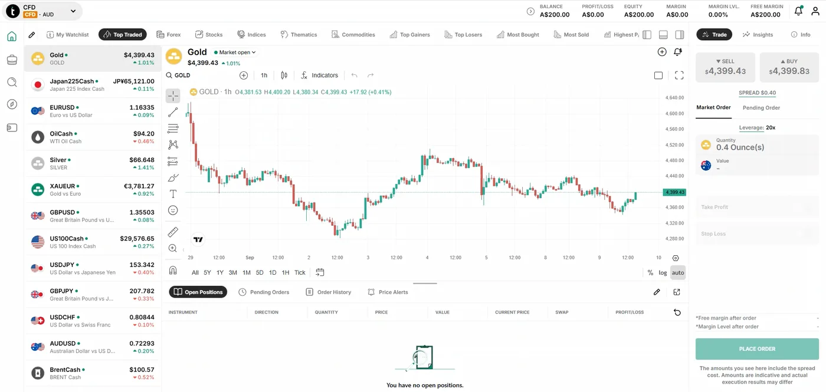Click the compare symbol plus icon
The image size is (826, 392).
(244, 75)
